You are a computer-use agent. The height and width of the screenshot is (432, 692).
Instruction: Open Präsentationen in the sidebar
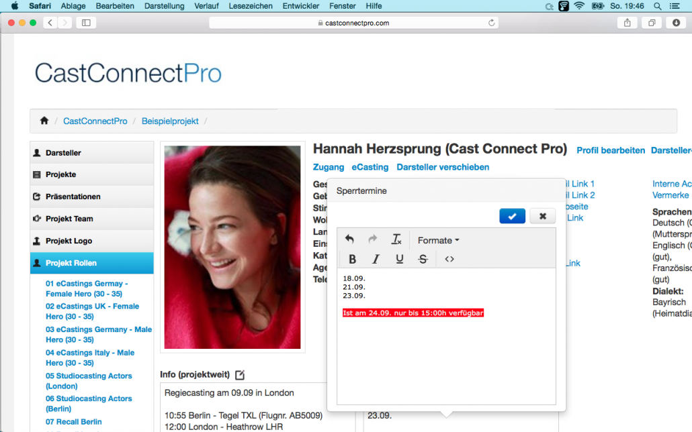point(92,197)
